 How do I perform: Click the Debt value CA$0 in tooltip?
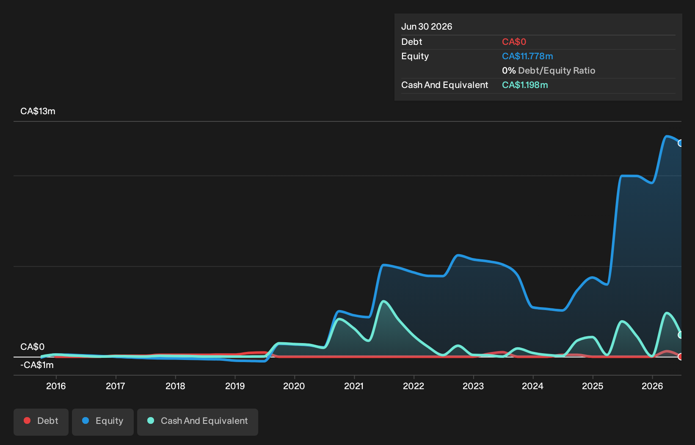(514, 42)
